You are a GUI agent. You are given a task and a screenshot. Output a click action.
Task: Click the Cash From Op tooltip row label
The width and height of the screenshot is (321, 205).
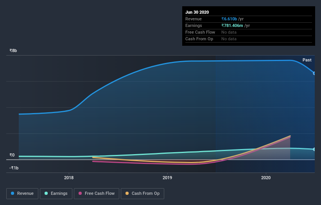[x=199, y=39]
